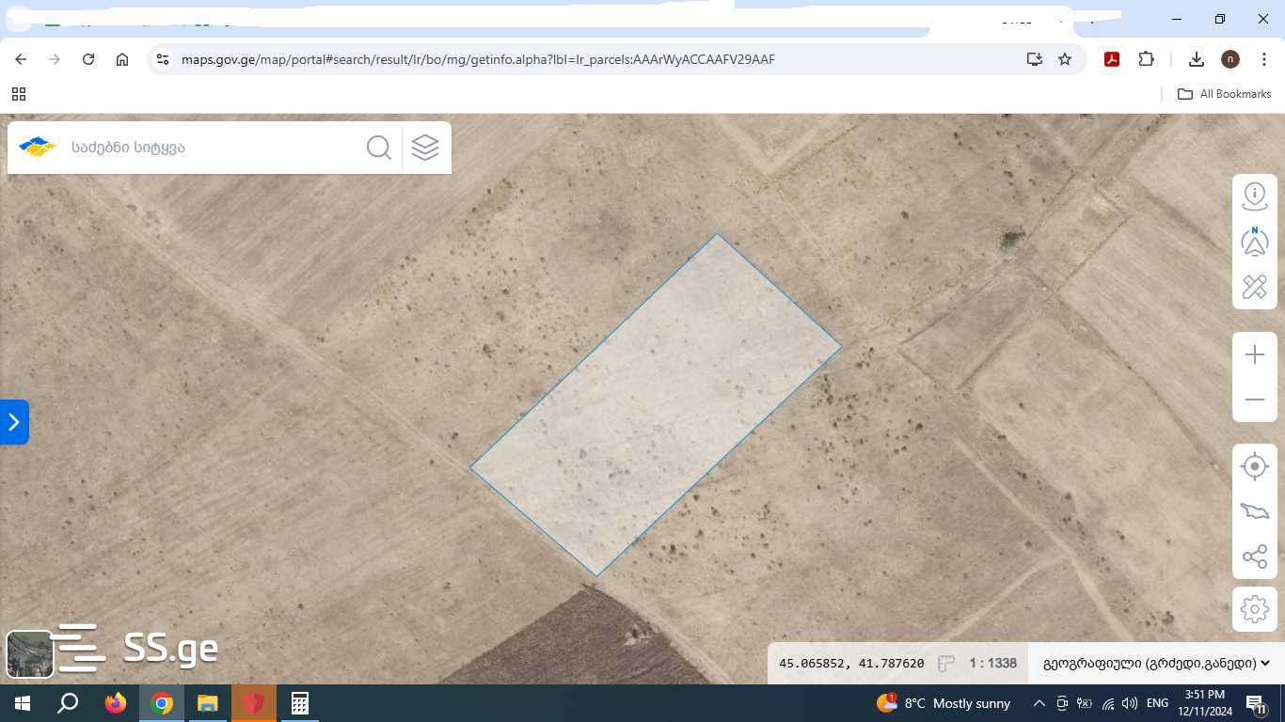Image resolution: width=1285 pixels, height=722 pixels.
Task: Click the map search magnifier icon
Action: [x=379, y=148]
